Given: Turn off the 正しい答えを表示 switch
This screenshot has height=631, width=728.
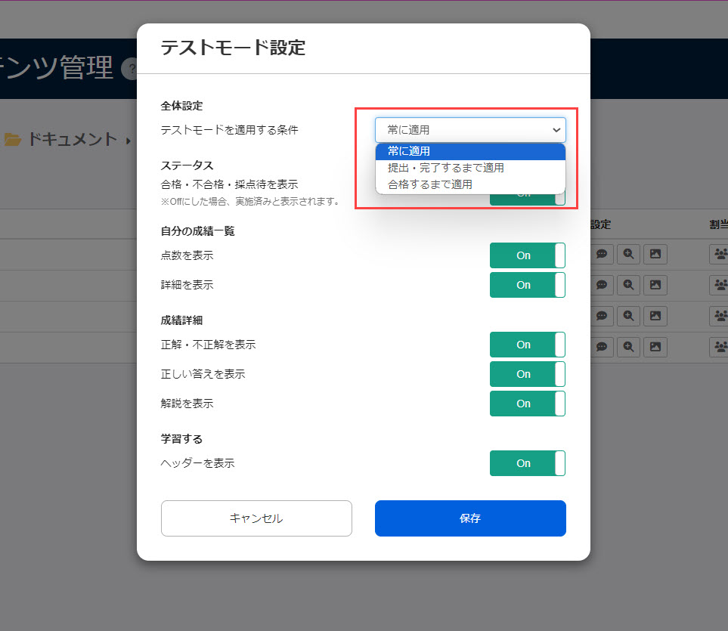Looking at the screenshot, I should pyautogui.click(x=527, y=374).
